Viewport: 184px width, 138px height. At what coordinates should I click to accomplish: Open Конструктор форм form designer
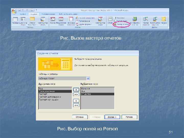coord(100,21)
